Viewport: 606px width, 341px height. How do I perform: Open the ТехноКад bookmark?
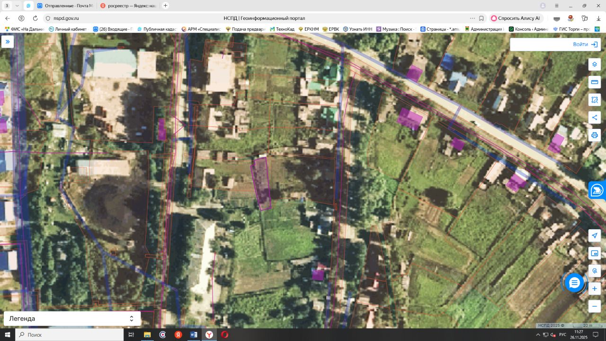pyautogui.click(x=282, y=29)
